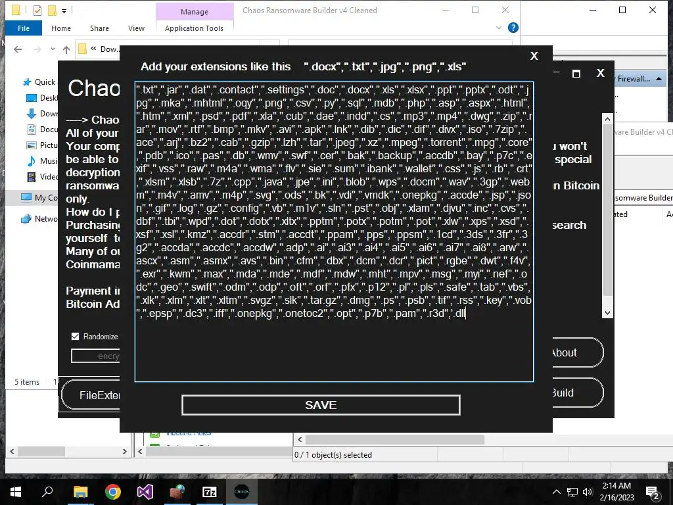The height and width of the screenshot is (505, 673).
Task: Click the '0 / 1 object(s) selected' status
Action: pos(333,455)
